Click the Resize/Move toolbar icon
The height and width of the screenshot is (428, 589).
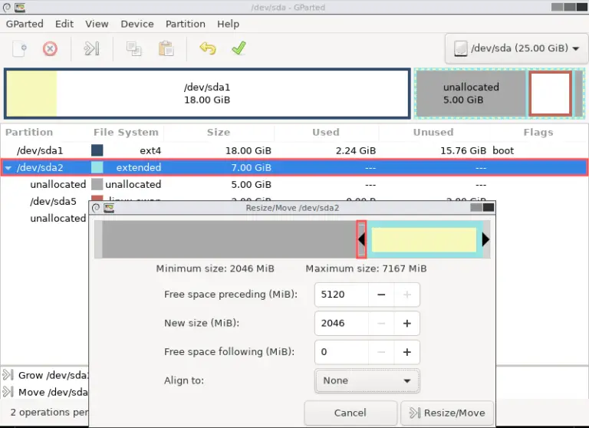click(92, 48)
